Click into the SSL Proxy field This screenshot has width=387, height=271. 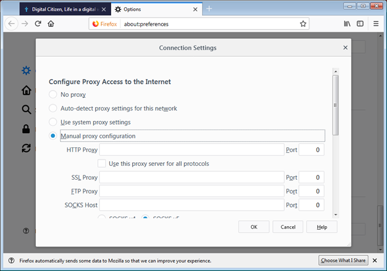coord(192,177)
